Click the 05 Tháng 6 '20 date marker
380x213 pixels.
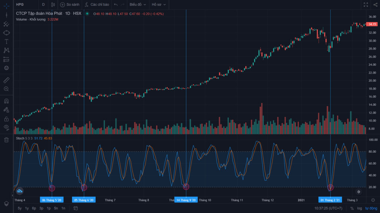pyautogui.click(x=84, y=200)
